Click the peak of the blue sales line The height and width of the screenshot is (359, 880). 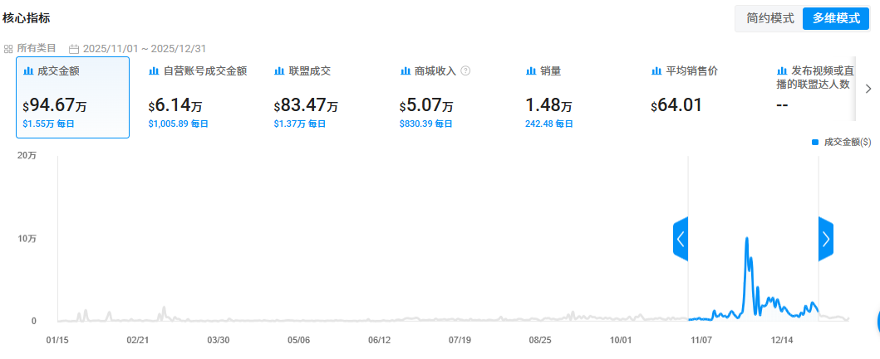point(747,238)
